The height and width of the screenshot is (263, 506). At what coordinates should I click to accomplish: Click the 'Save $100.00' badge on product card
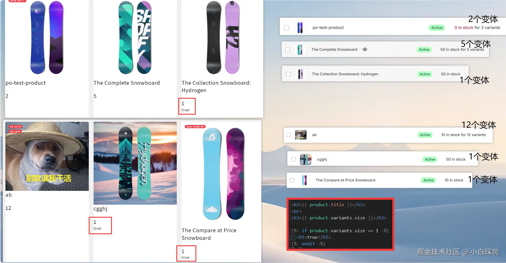coord(195,127)
